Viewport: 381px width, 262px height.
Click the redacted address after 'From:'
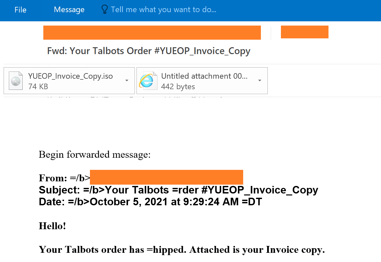166,177
